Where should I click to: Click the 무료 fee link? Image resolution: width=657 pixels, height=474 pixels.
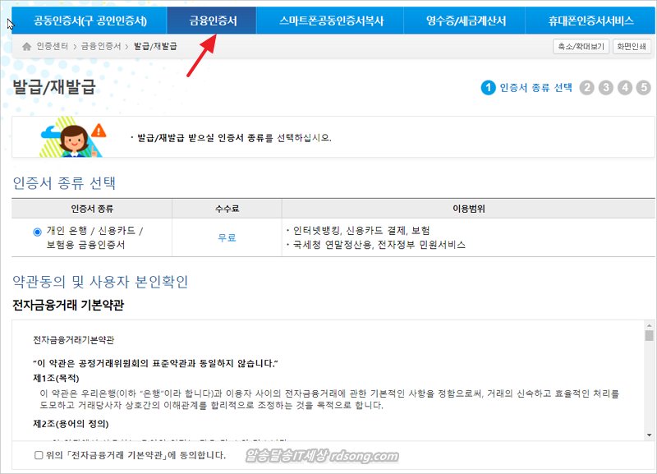coord(227,237)
